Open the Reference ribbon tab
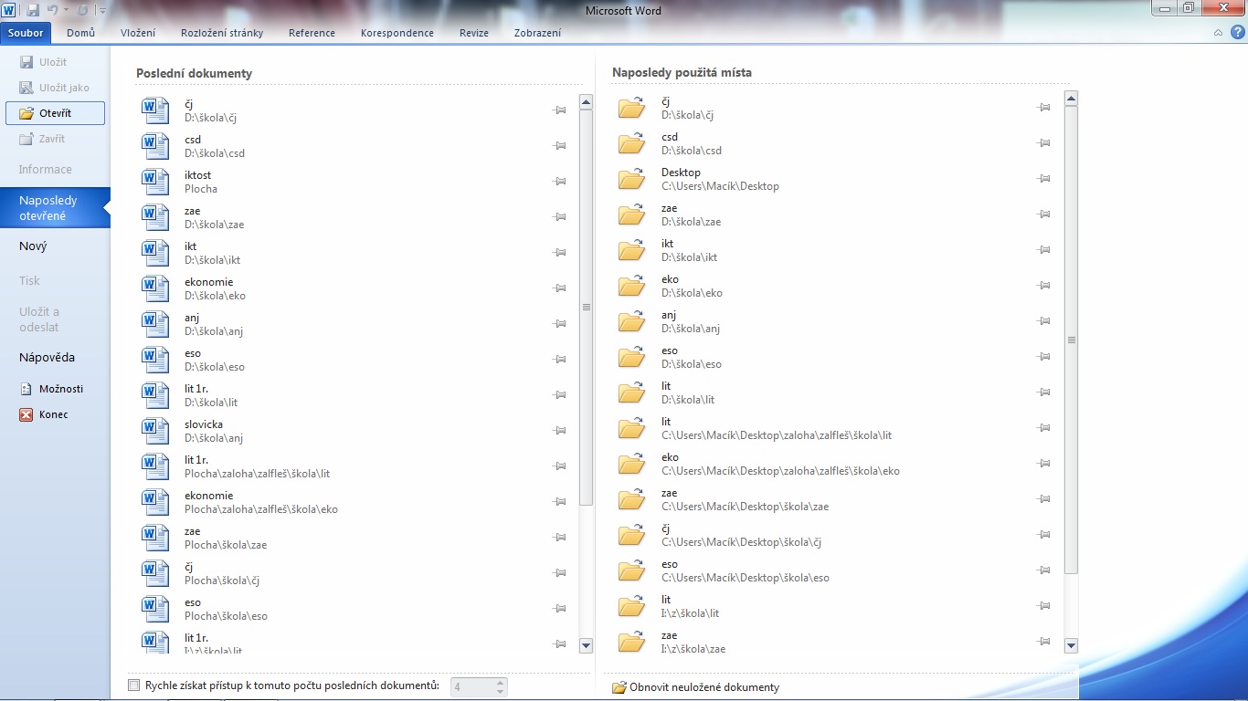The image size is (1248, 701). click(x=312, y=33)
